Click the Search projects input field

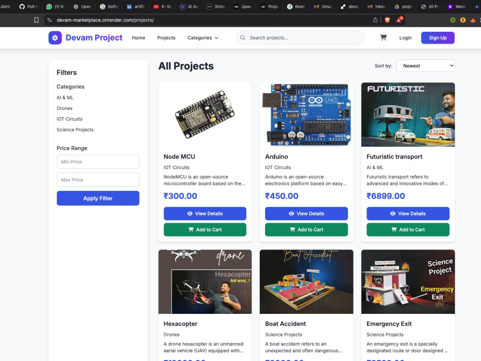tap(300, 37)
